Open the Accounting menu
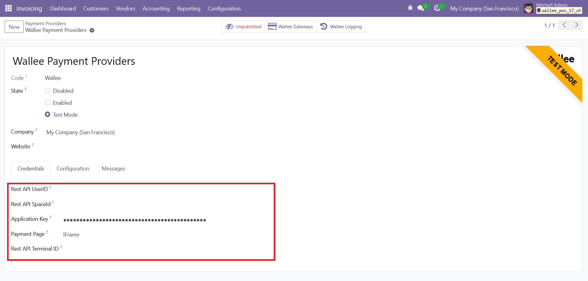 coord(156,9)
